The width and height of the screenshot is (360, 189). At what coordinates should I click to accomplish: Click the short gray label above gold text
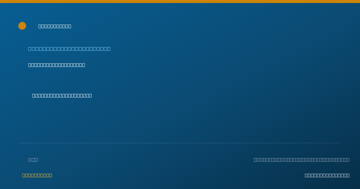[x=33, y=160]
